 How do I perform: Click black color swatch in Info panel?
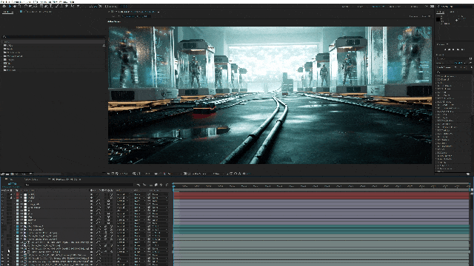pyautogui.click(x=438, y=19)
